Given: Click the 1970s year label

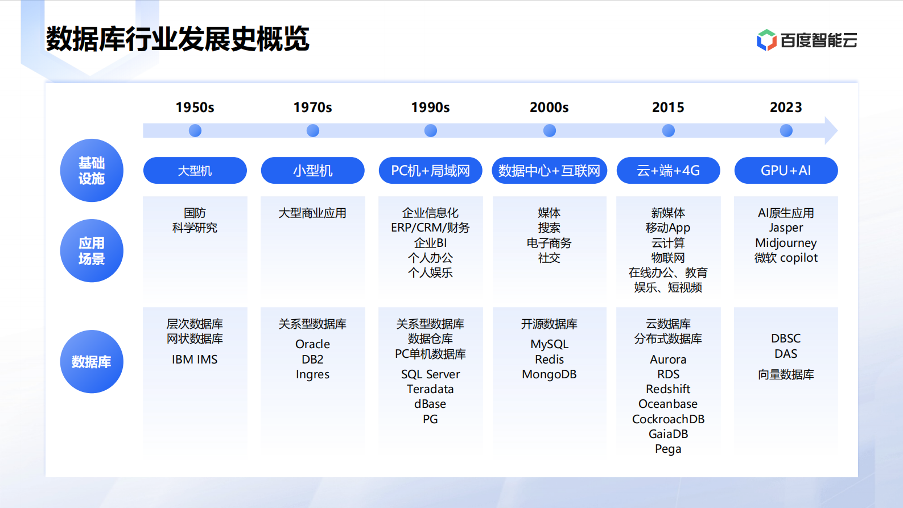Looking at the screenshot, I should [x=313, y=108].
